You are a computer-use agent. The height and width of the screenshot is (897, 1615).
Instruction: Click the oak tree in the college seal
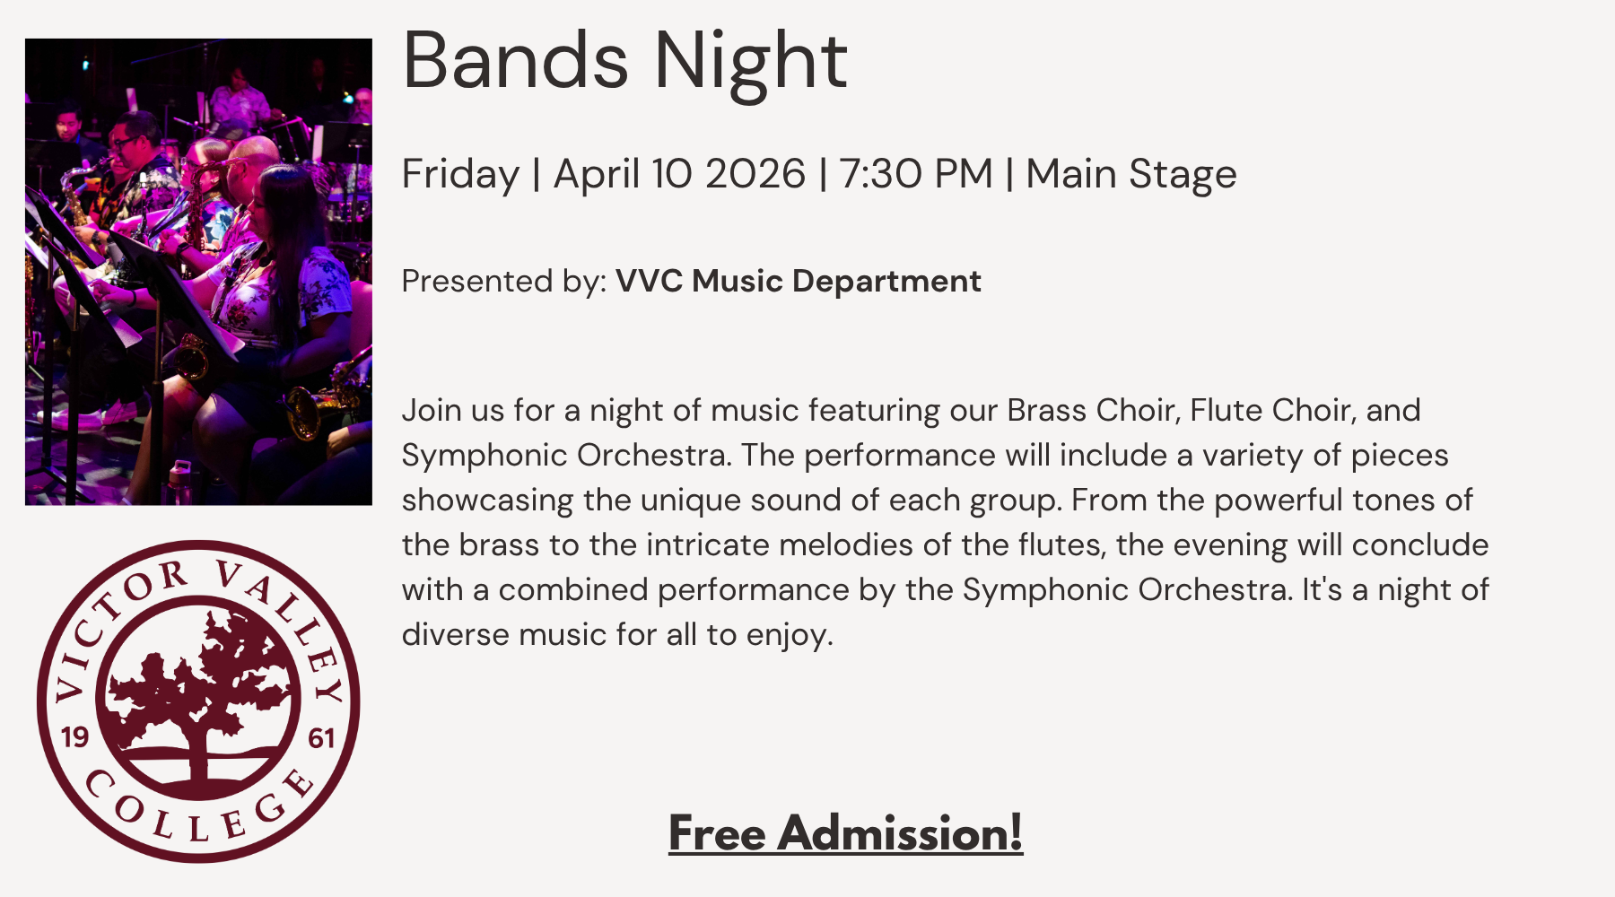pyautogui.click(x=199, y=691)
